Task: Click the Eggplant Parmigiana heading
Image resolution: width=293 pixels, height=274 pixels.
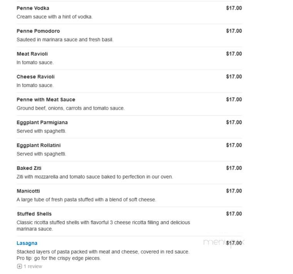Action: 42,122
